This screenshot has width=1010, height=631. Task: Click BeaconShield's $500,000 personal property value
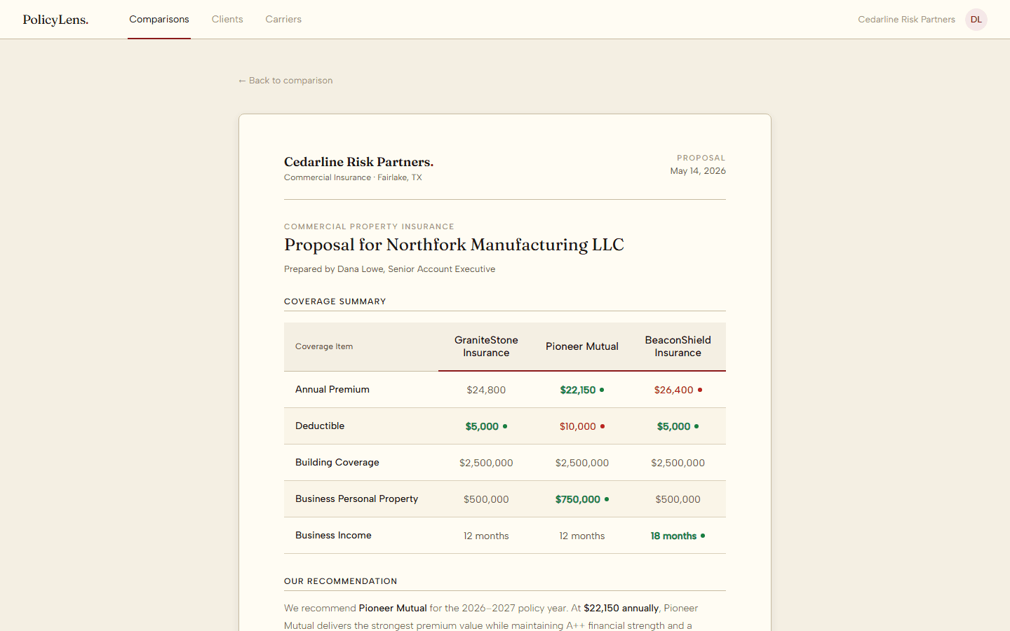[x=678, y=499]
